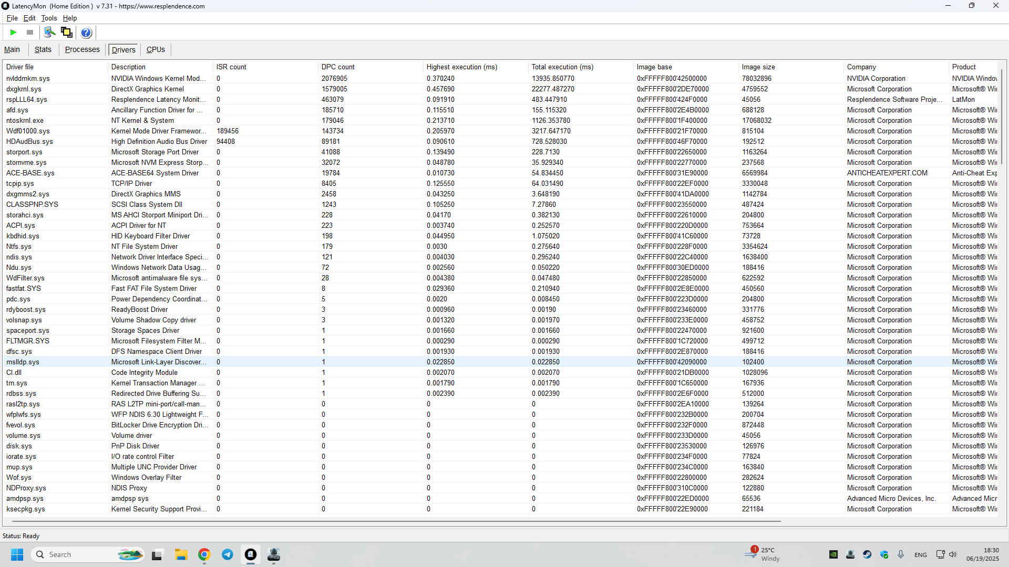Sort by the Image size column header
The width and height of the screenshot is (1009, 567).
pos(791,67)
